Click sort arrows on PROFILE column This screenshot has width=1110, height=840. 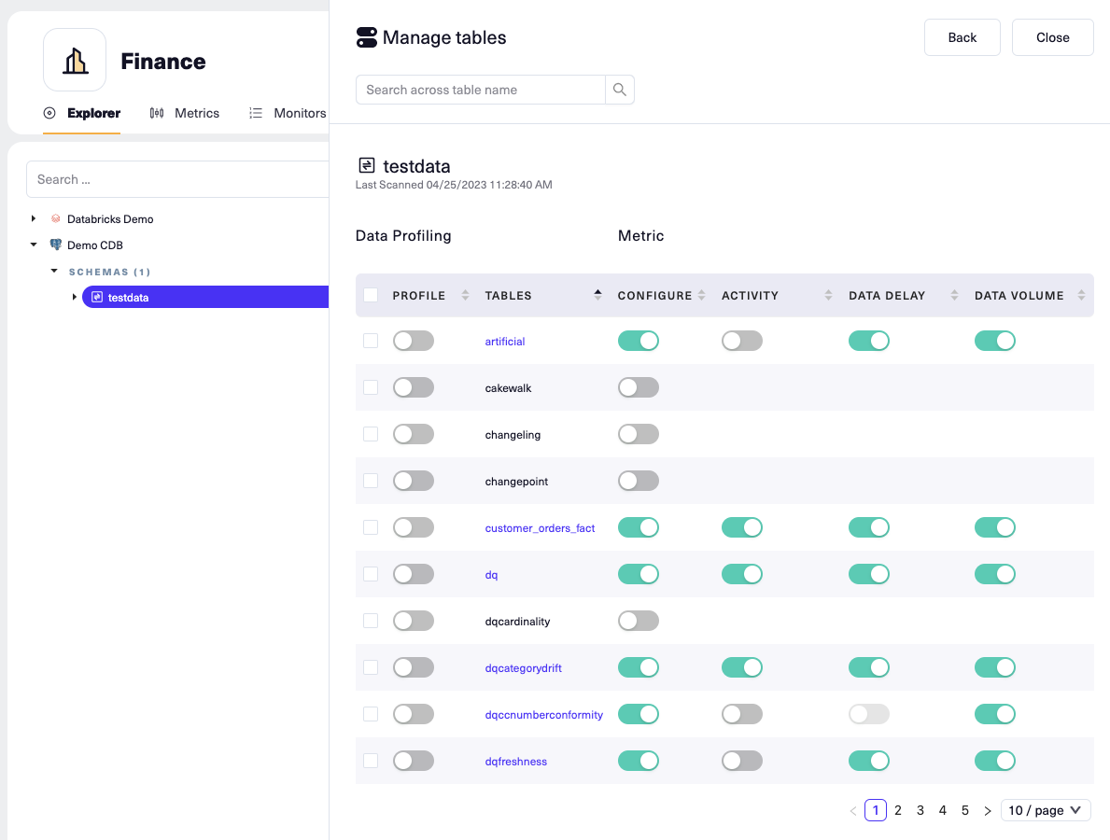465,296
